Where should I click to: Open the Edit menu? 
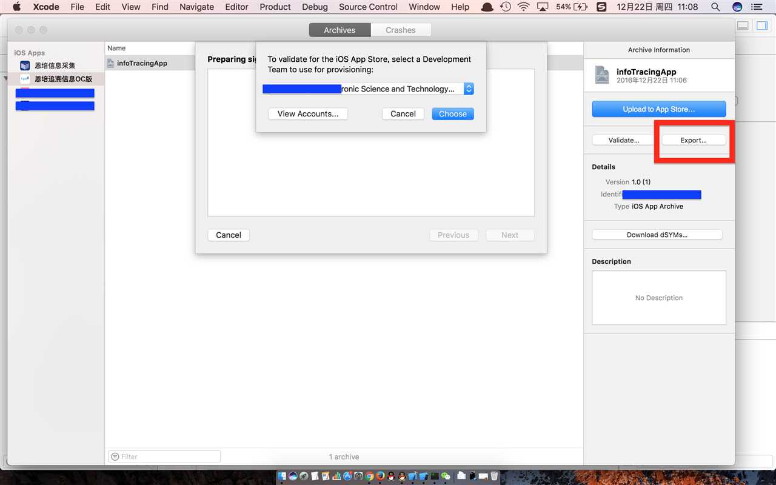tap(103, 7)
